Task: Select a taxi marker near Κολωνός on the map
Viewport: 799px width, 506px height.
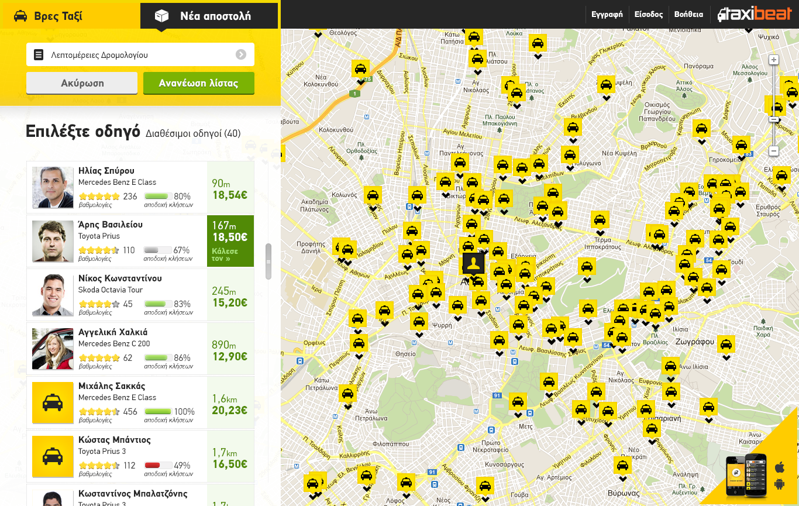Action: (x=373, y=195)
